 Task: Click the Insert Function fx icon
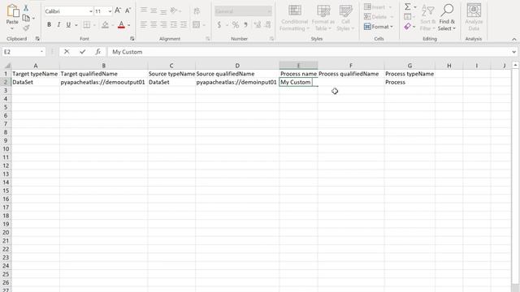(x=97, y=52)
